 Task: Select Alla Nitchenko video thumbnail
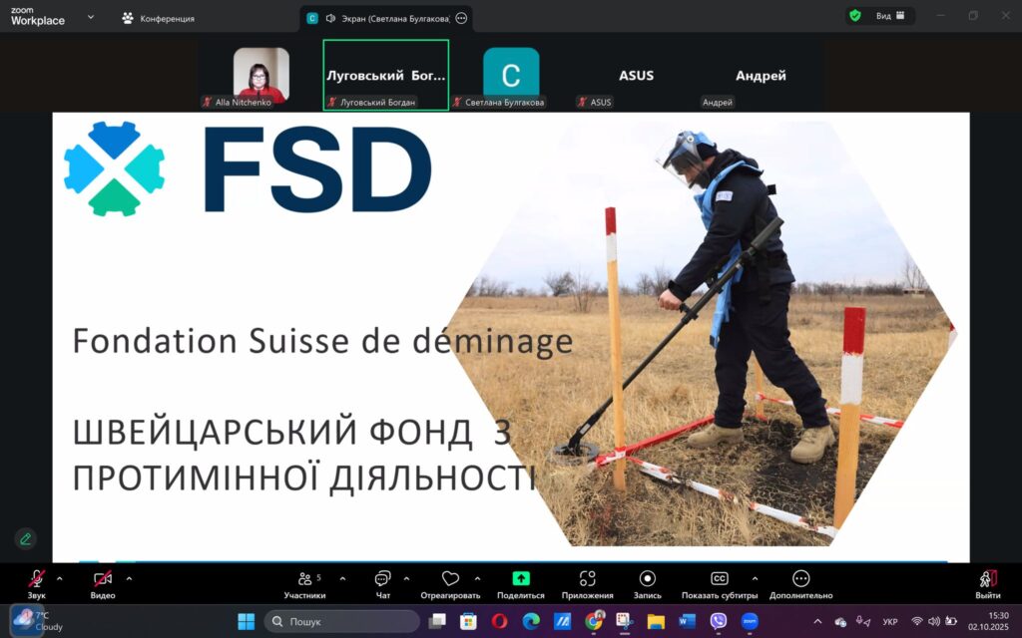(x=261, y=74)
